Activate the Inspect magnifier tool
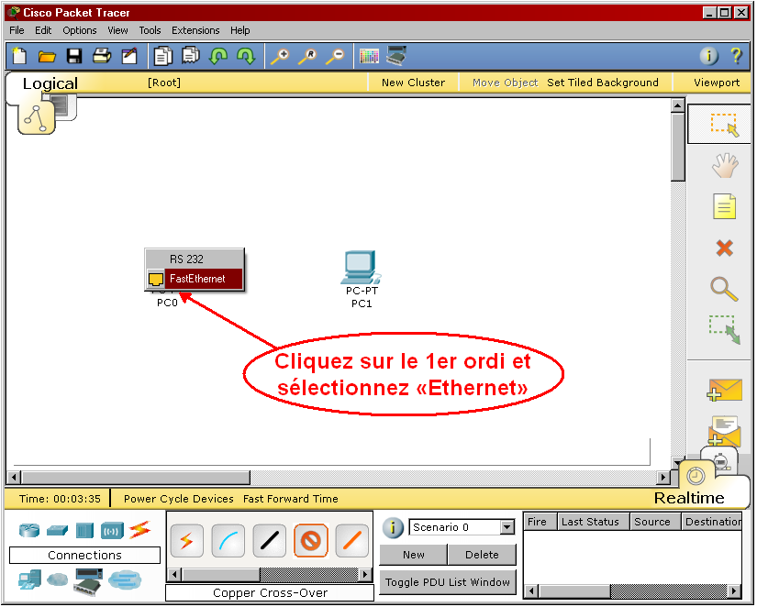This screenshot has height=607, width=757. tap(724, 289)
